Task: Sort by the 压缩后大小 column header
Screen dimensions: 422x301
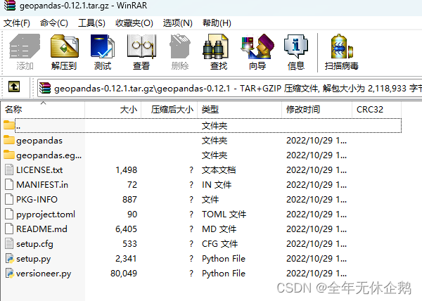Action: [170, 110]
